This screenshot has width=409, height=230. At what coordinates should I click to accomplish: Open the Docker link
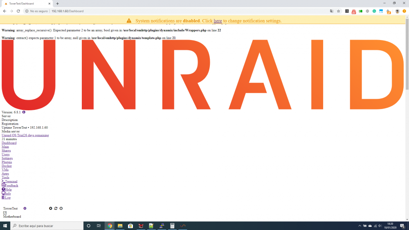pos(7,166)
